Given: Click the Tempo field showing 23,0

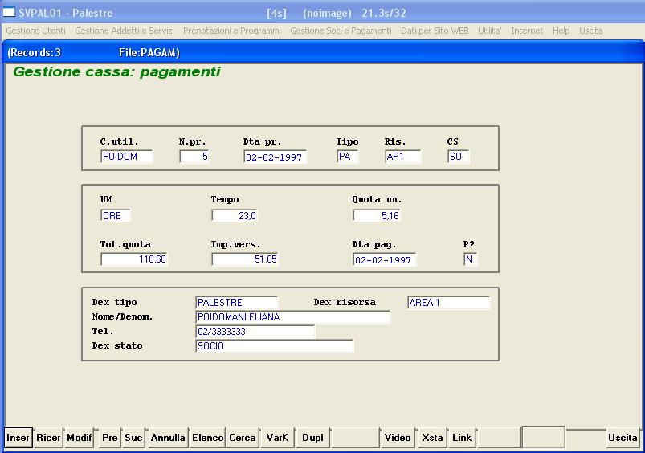Looking at the screenshot, I should [x=235, y=215].
